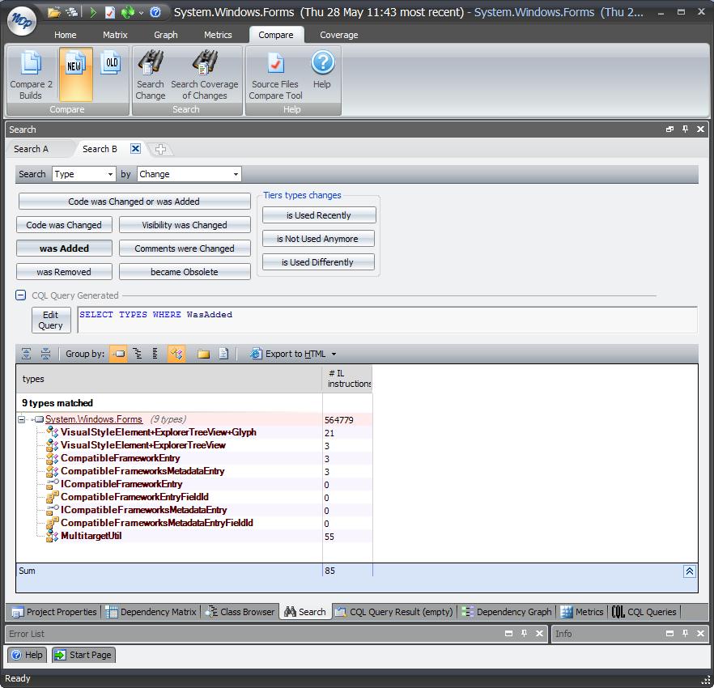Open the 'Change' by-criteria dropdown
Image resolution: width=714 pixels, height=688 pixels.
point(189,174)
